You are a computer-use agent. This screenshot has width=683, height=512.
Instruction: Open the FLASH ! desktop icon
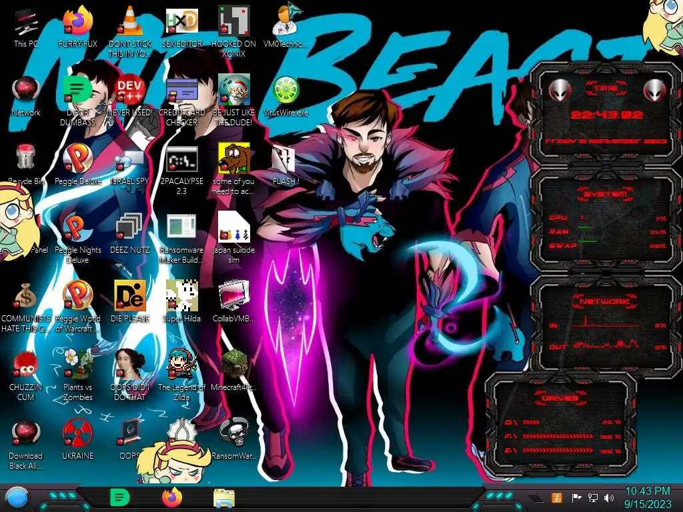point(285,165)
